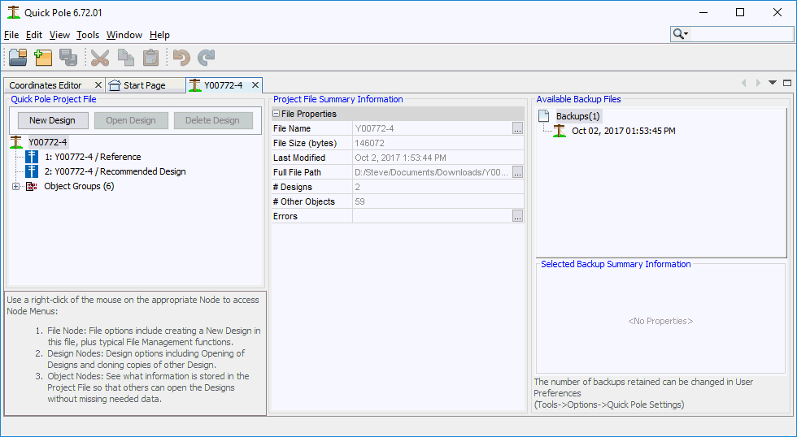Open the View menu
The width and height of the screenshot is (797, 437).
[x=59, y=35]
